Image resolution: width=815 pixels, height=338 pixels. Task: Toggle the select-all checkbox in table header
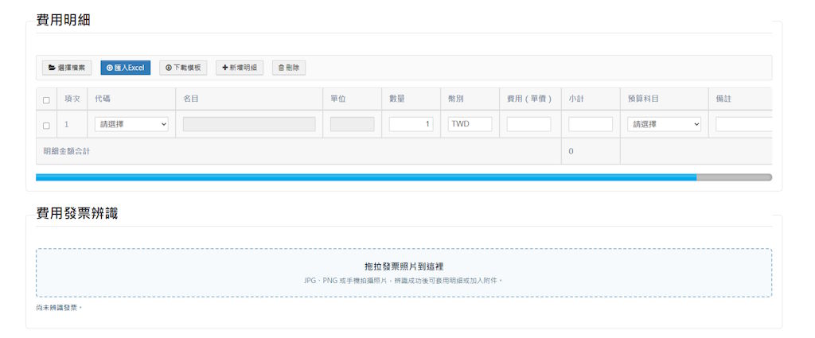click(x=46, y=100)
